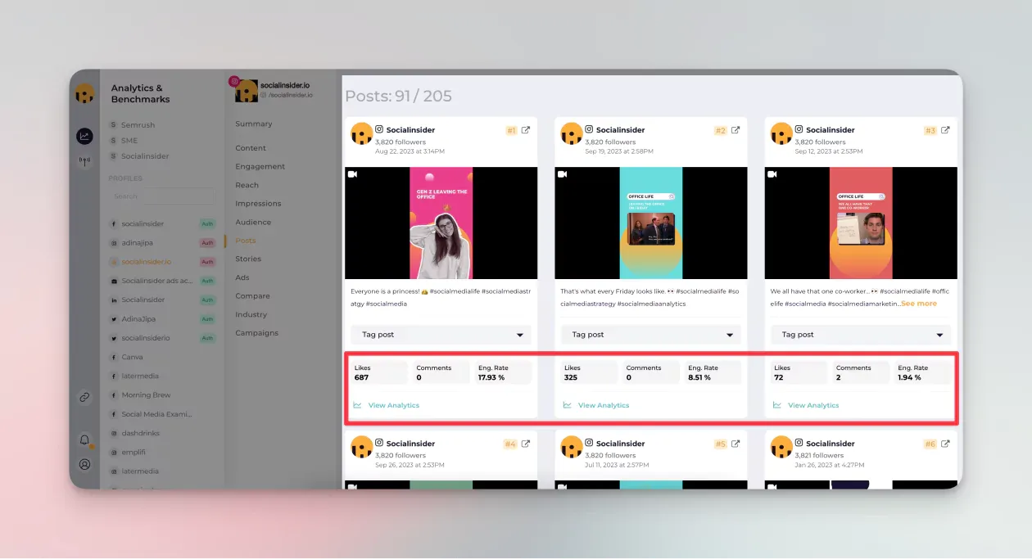Screen dimensions: 1032x559
Task: Click the #2 rank badge
Action: 721,130
